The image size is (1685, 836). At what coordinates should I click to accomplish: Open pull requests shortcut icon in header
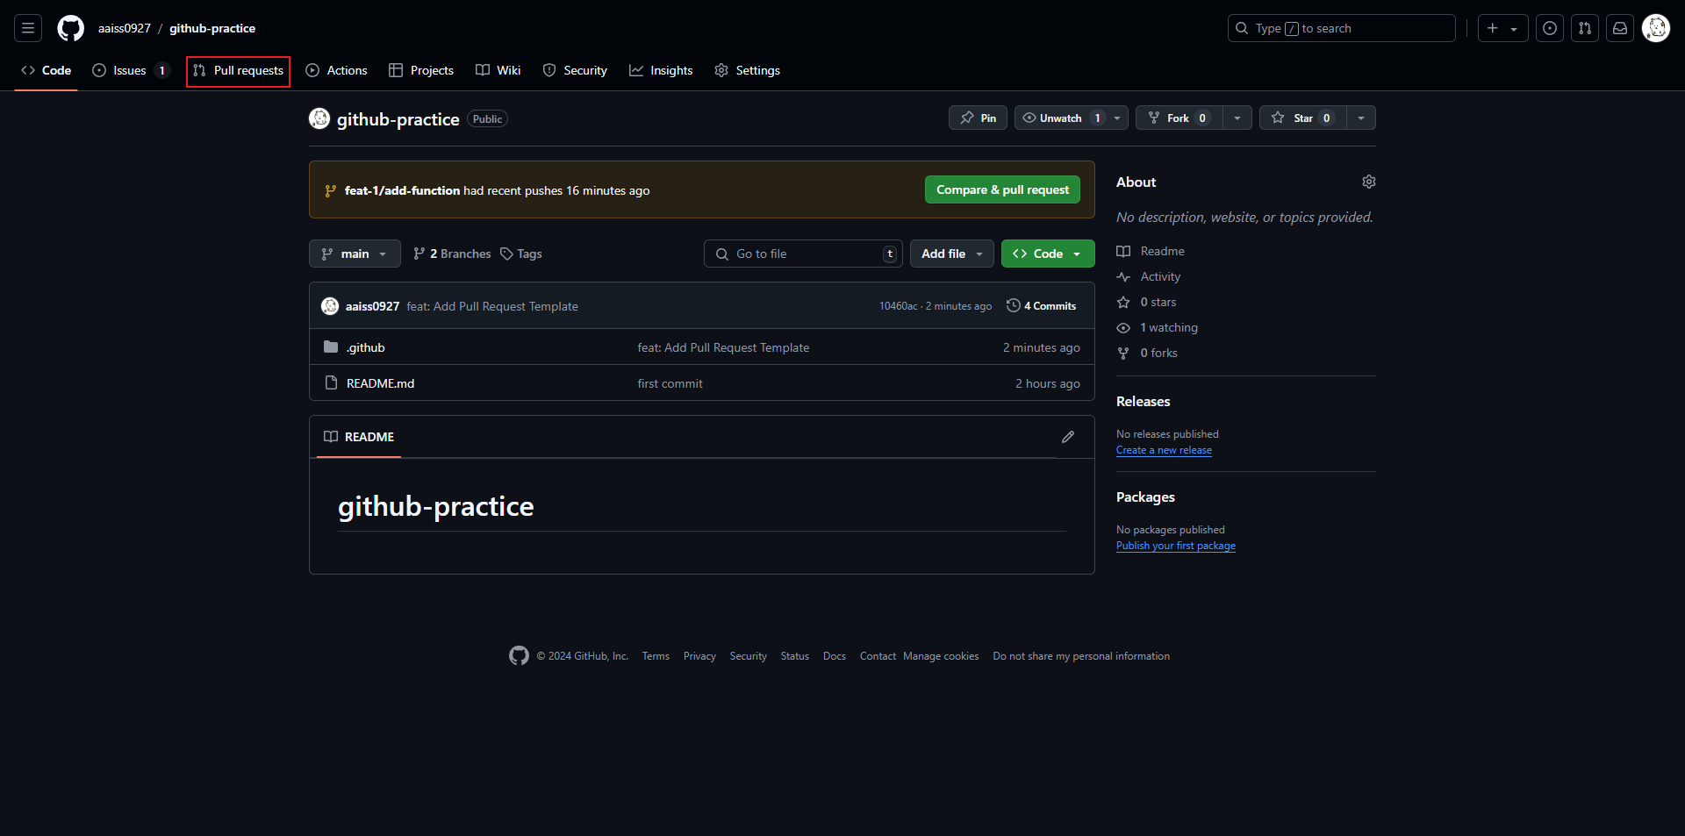(1585, 28)
